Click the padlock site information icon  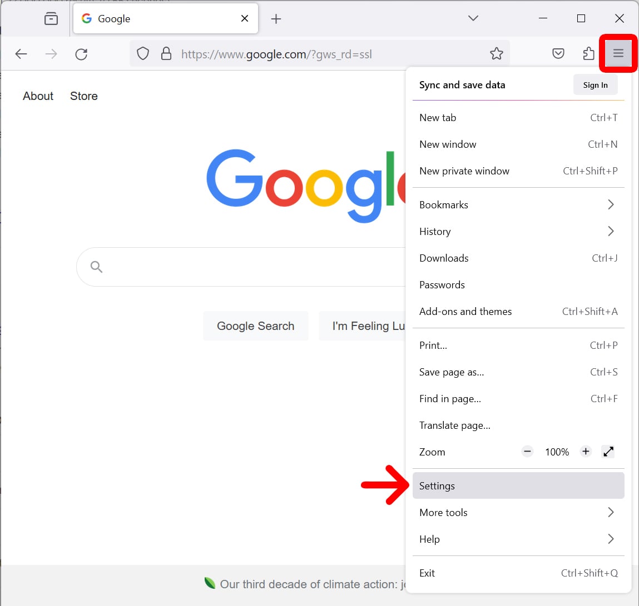coord(166,54)
